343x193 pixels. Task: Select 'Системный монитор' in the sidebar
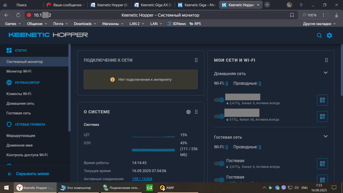pyautogui.click(x=34, y=62)
